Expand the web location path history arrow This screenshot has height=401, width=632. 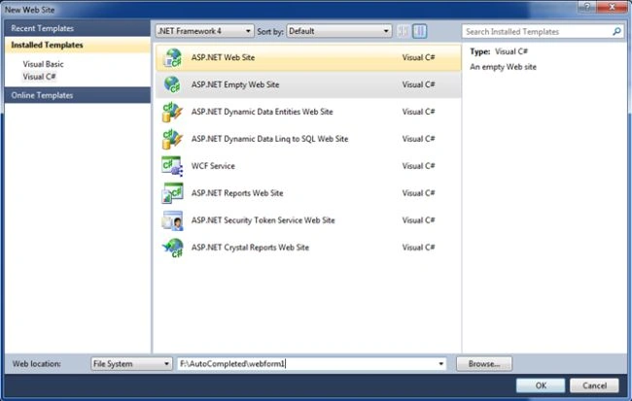(x=441, y=364)
